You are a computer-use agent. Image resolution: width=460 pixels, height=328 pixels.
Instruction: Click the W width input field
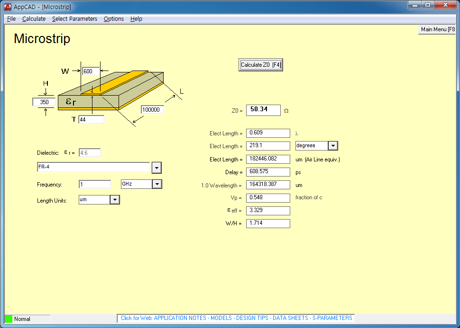coord(91,71)
